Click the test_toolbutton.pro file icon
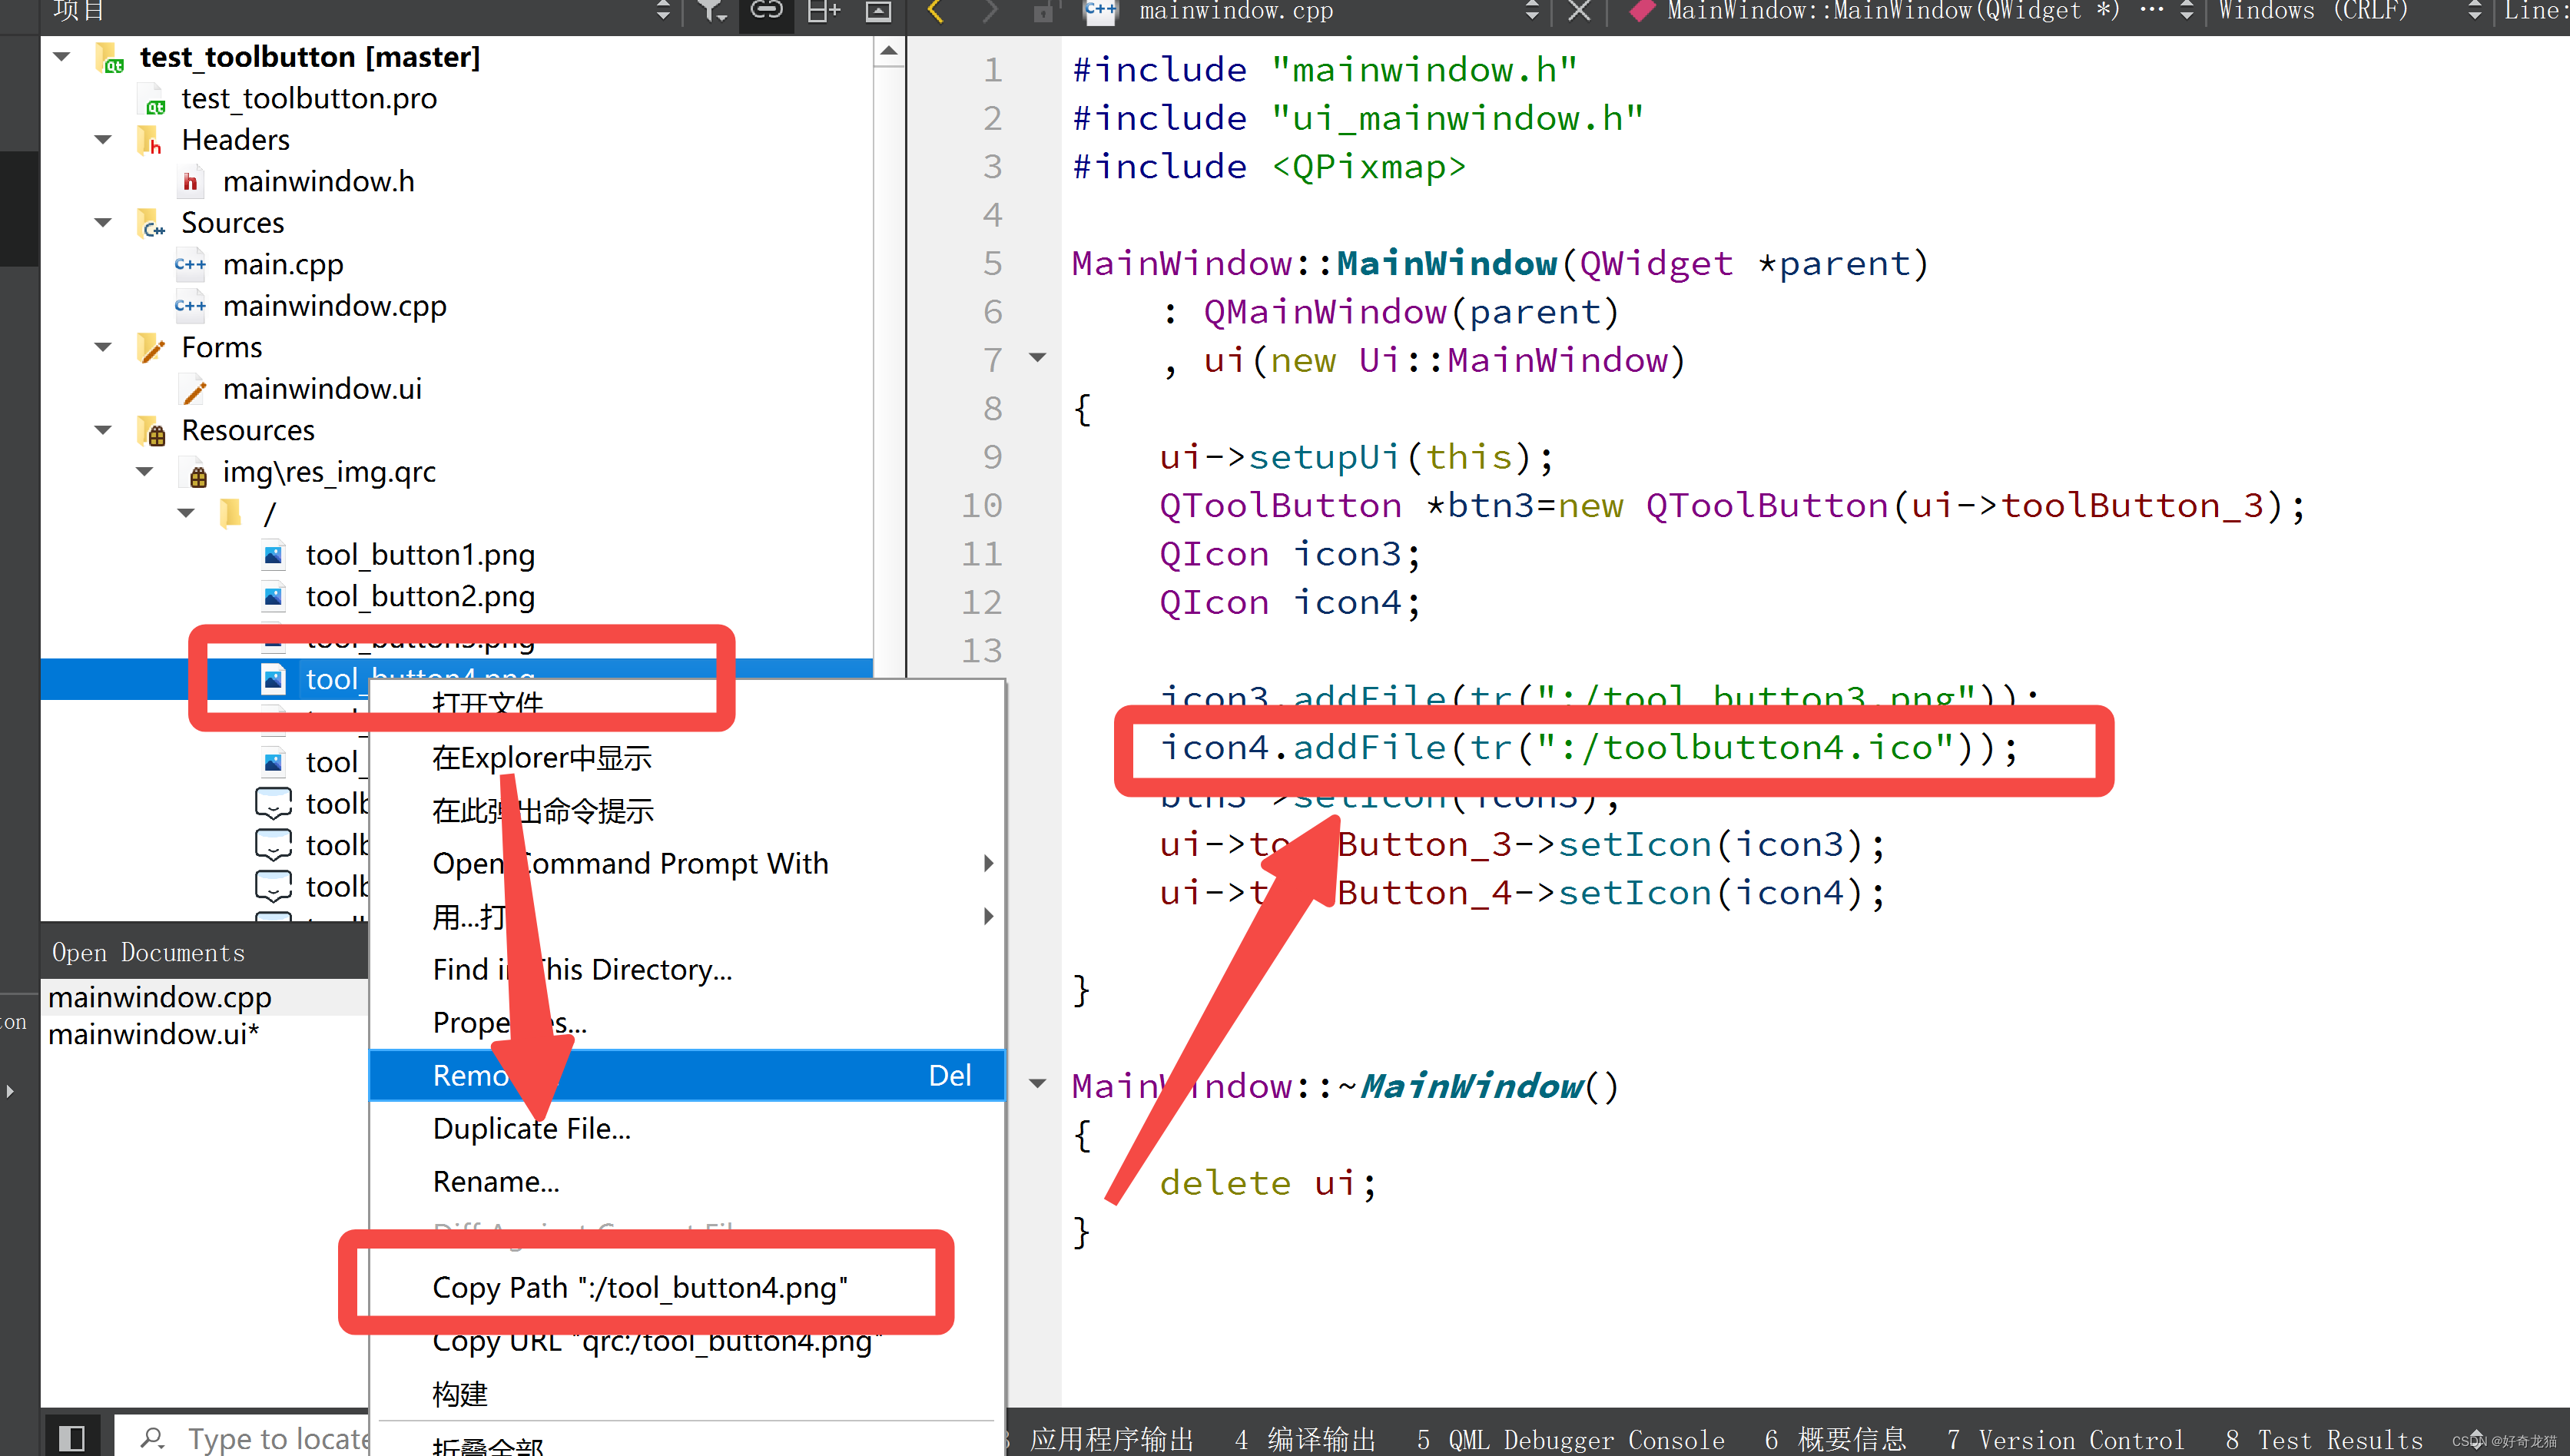 point(154,100)
